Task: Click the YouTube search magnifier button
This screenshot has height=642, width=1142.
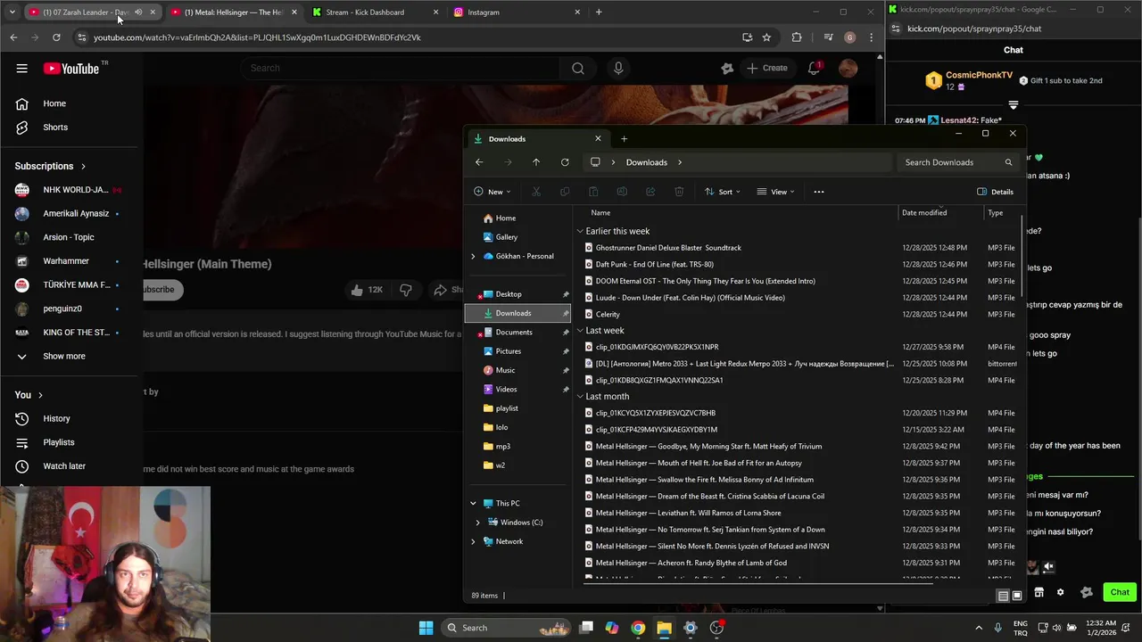Action: coord(578,69)
